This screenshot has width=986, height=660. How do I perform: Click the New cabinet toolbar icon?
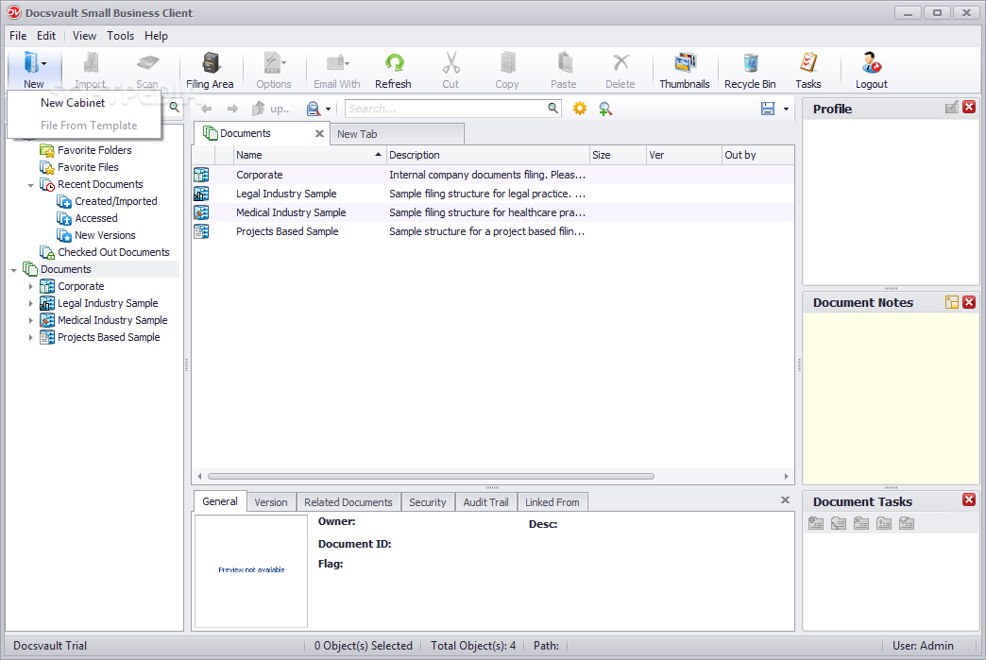31,63
